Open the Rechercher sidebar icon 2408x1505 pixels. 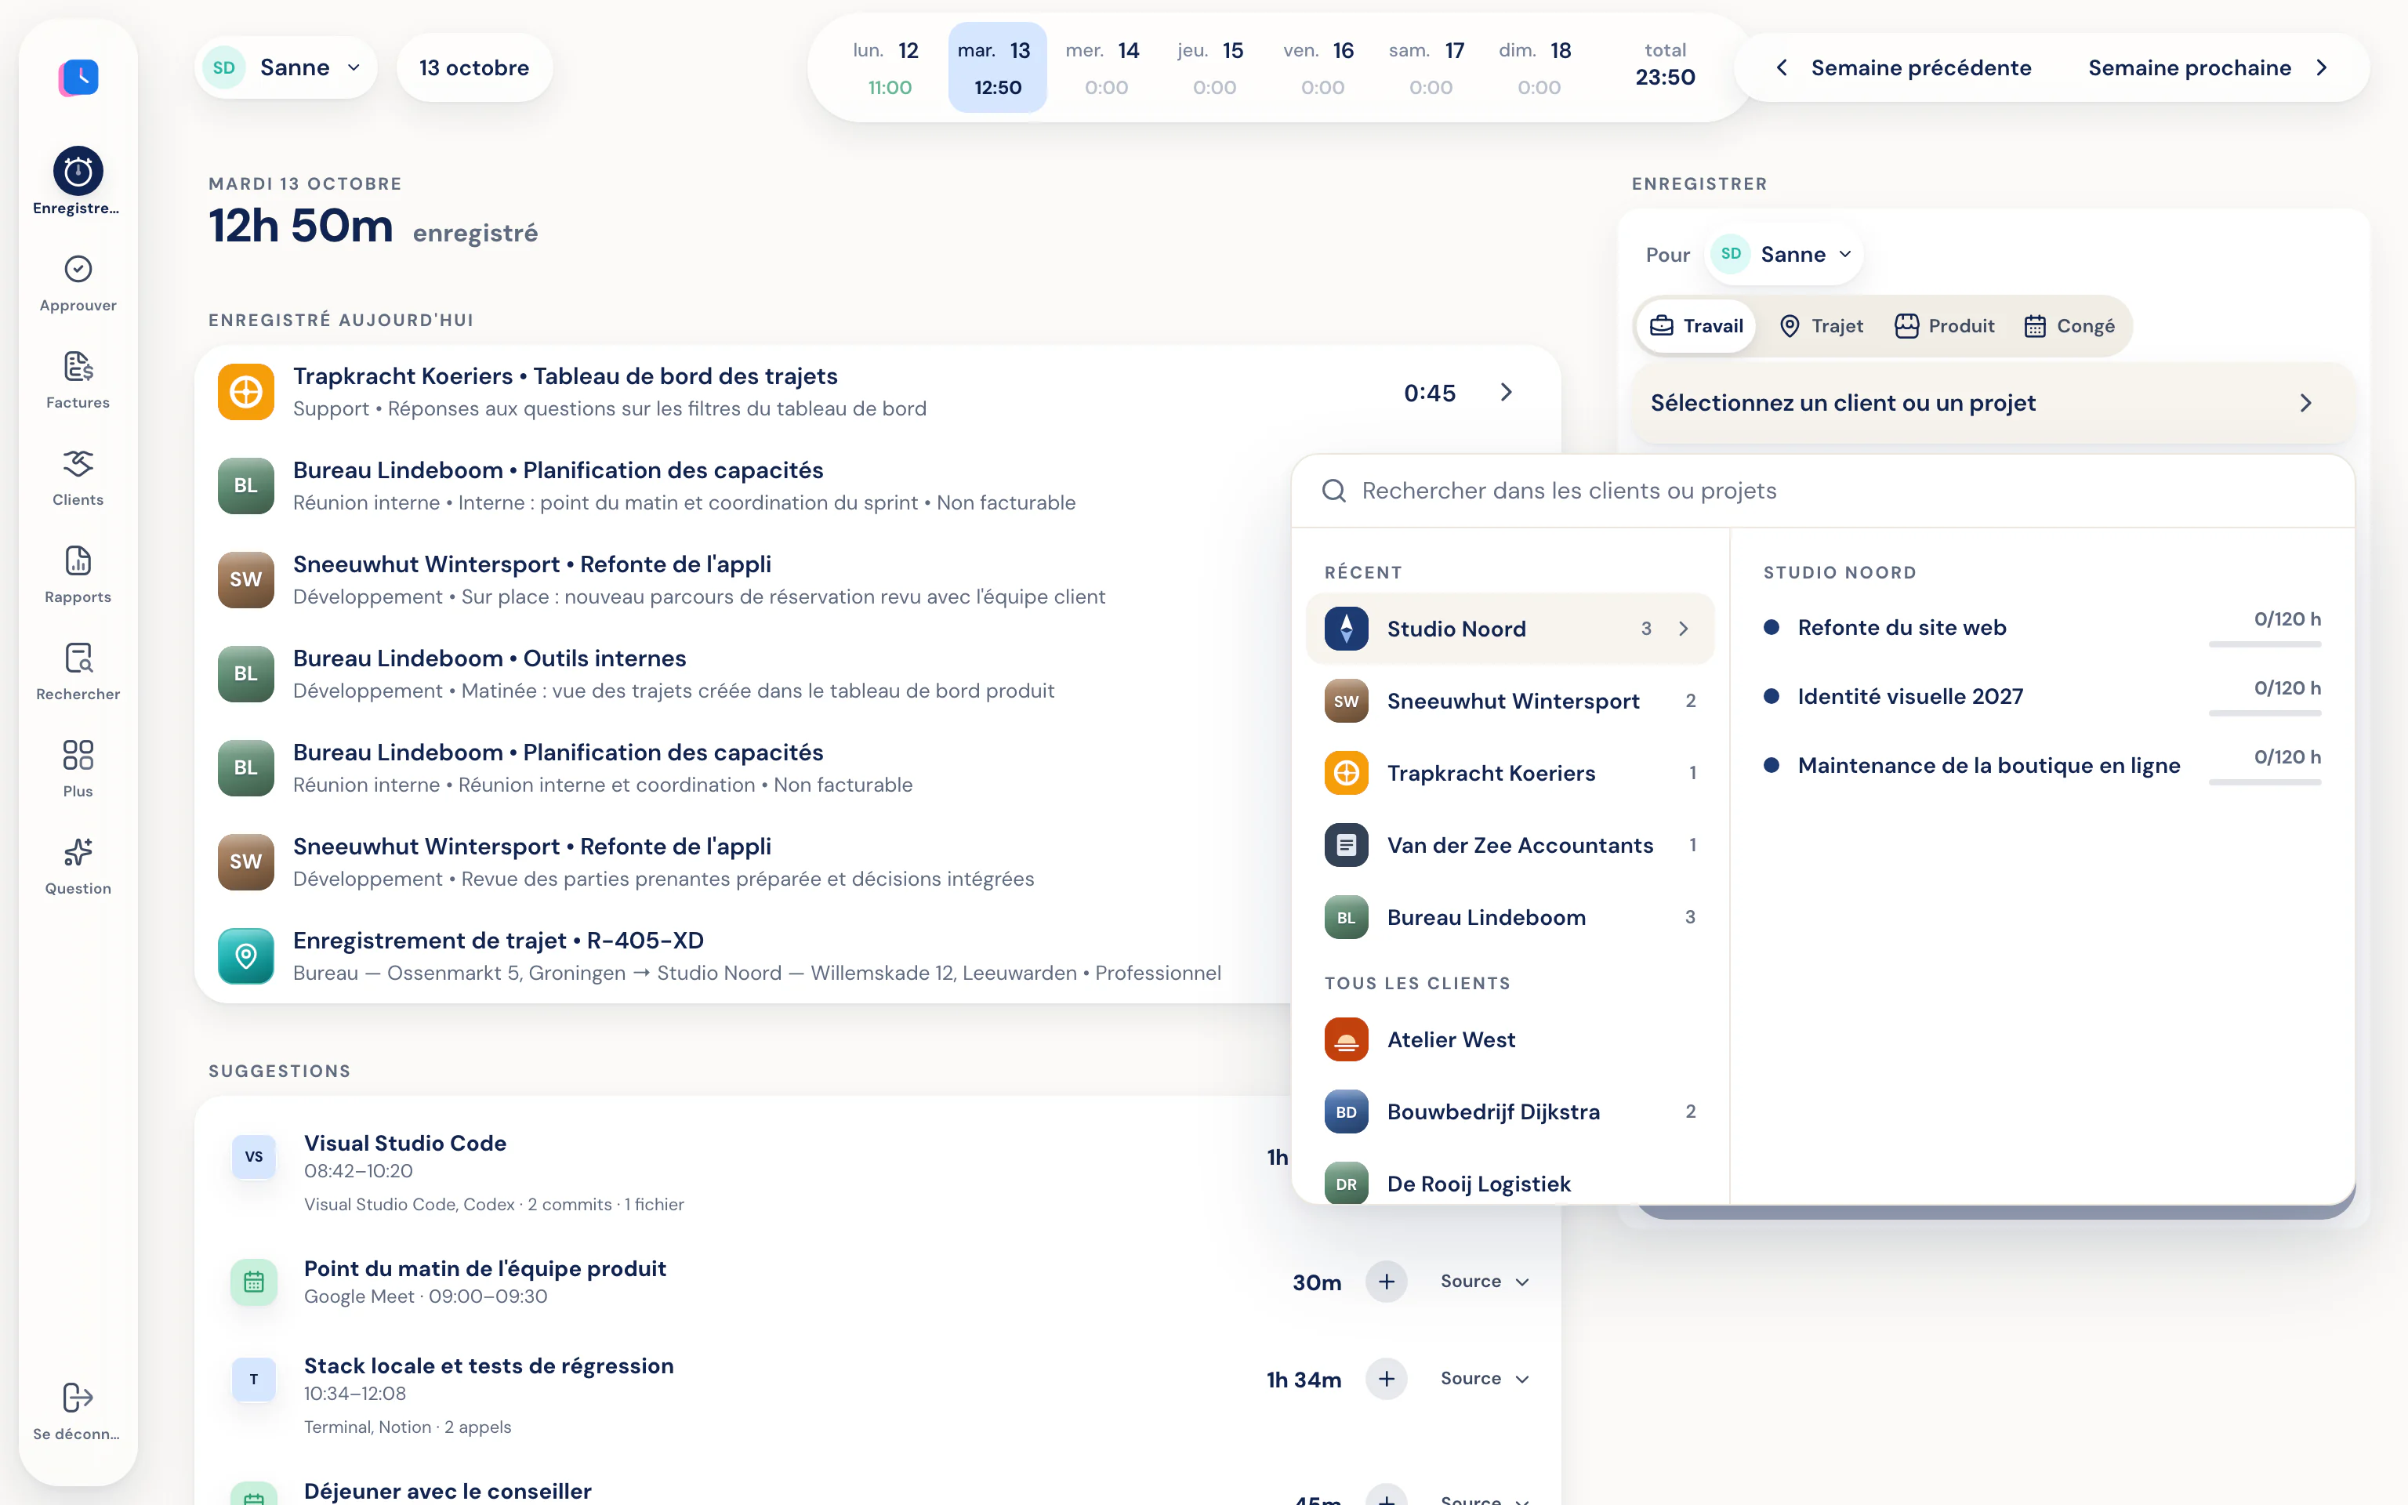click(78, 658)
